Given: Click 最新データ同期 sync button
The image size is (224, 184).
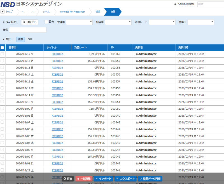Looking at the screenshot, I should coord(150,178).
